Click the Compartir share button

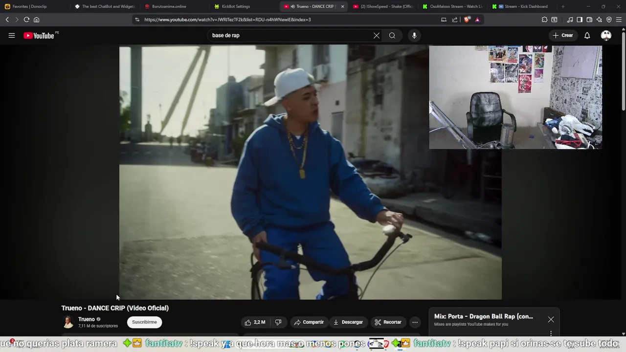click(309, 322)
